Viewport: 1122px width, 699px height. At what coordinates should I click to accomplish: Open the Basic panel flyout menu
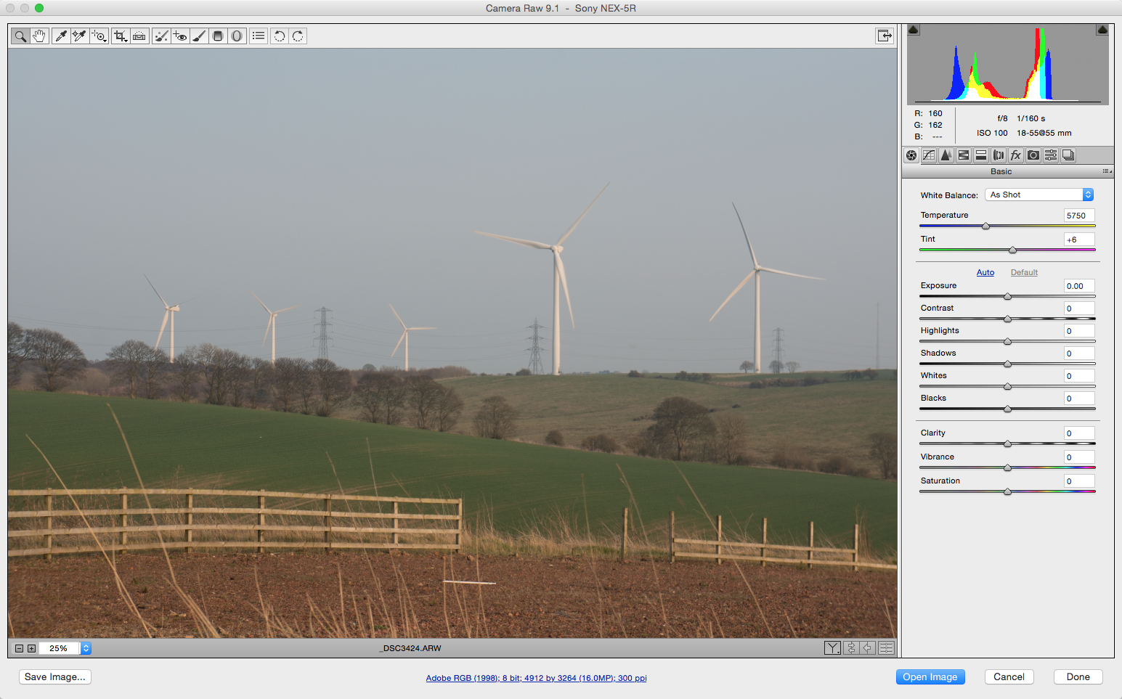point(1107,171)
